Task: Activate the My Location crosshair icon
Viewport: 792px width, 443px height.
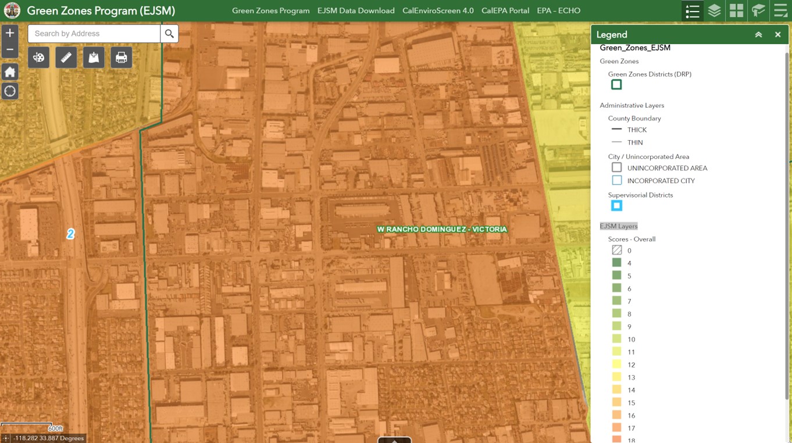Action: pos(9,91)
